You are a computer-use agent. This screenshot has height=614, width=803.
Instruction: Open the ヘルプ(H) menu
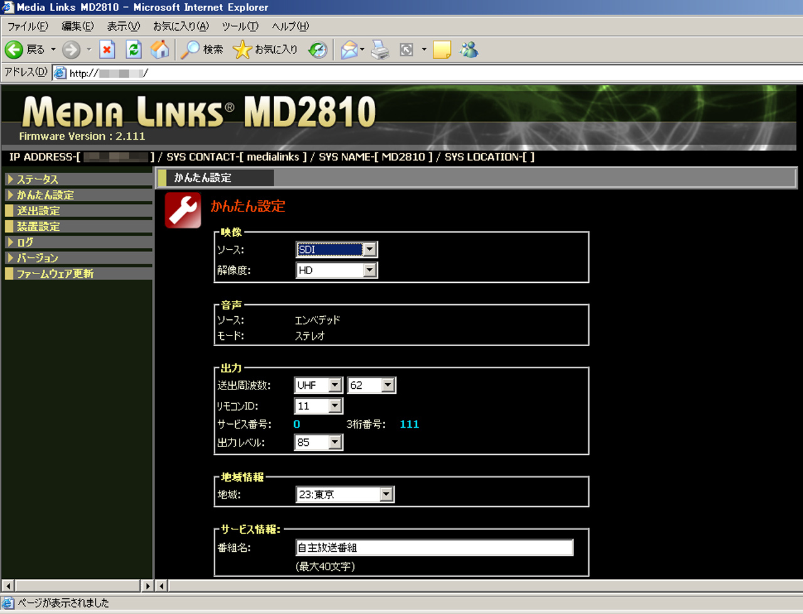290,26
